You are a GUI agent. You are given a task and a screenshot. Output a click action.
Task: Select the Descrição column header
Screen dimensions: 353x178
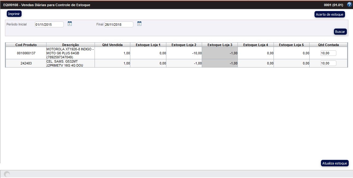(70, 45)
